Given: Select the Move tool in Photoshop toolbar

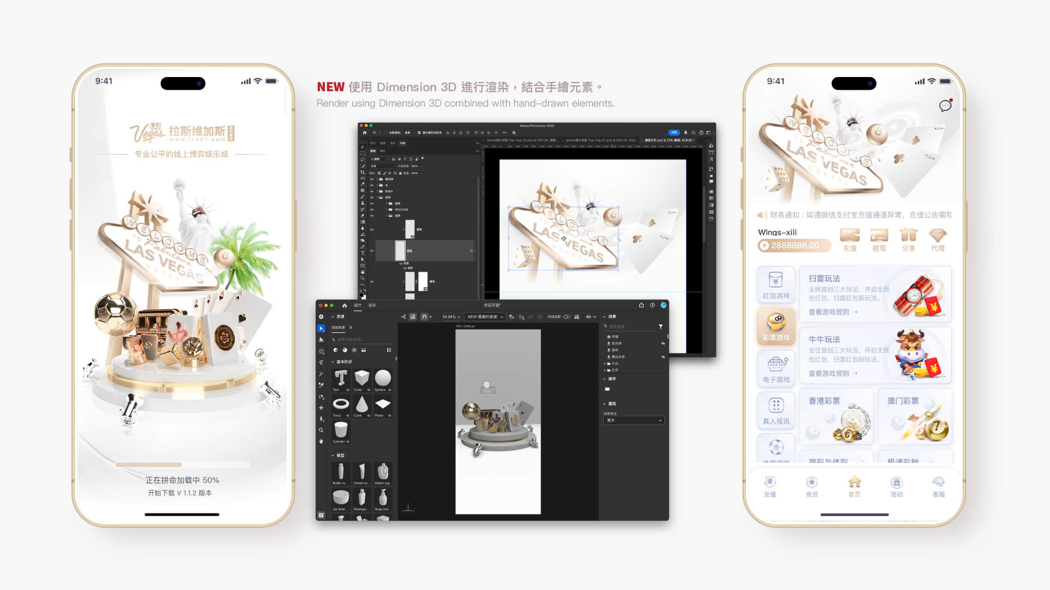Looking at the screenshot, I should [x=363, y=147].
